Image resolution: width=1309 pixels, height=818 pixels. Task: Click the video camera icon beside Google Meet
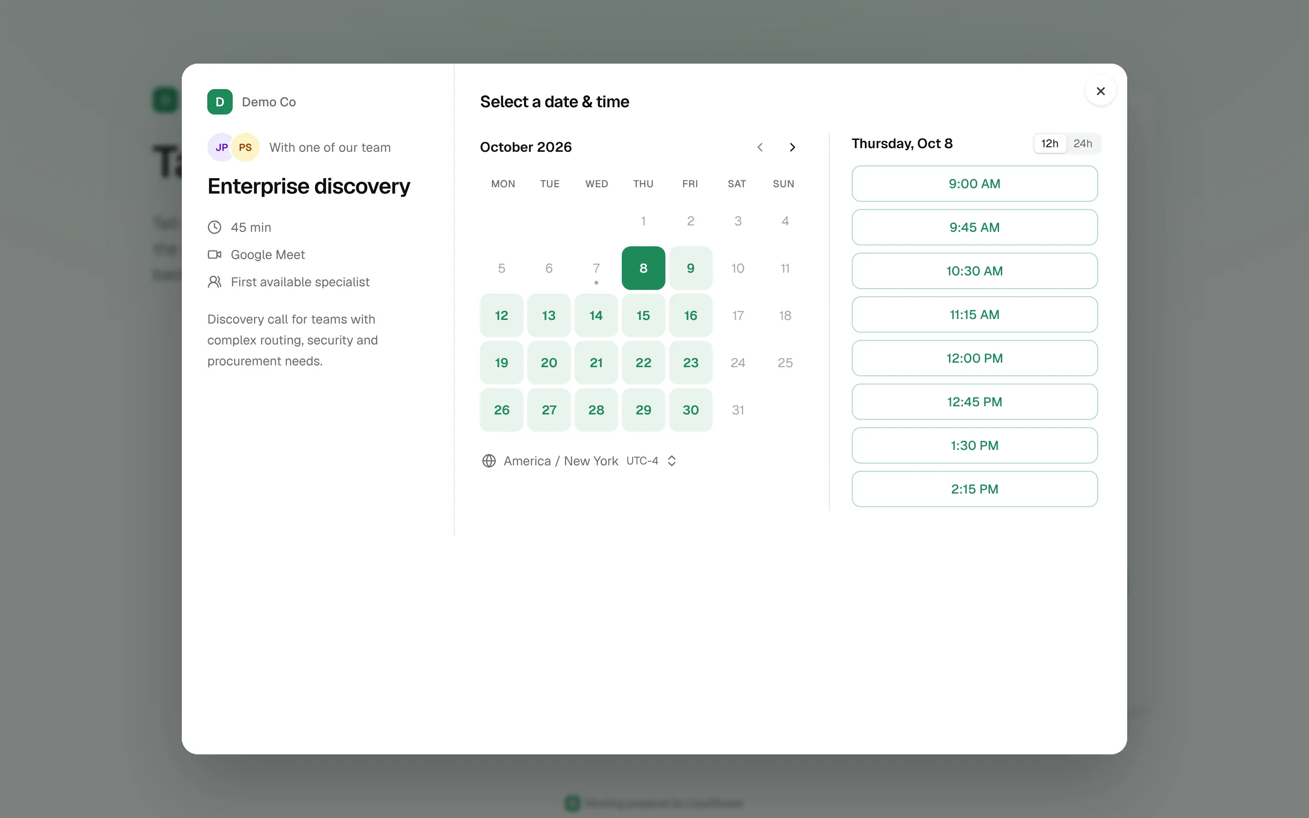pos(215,254)
